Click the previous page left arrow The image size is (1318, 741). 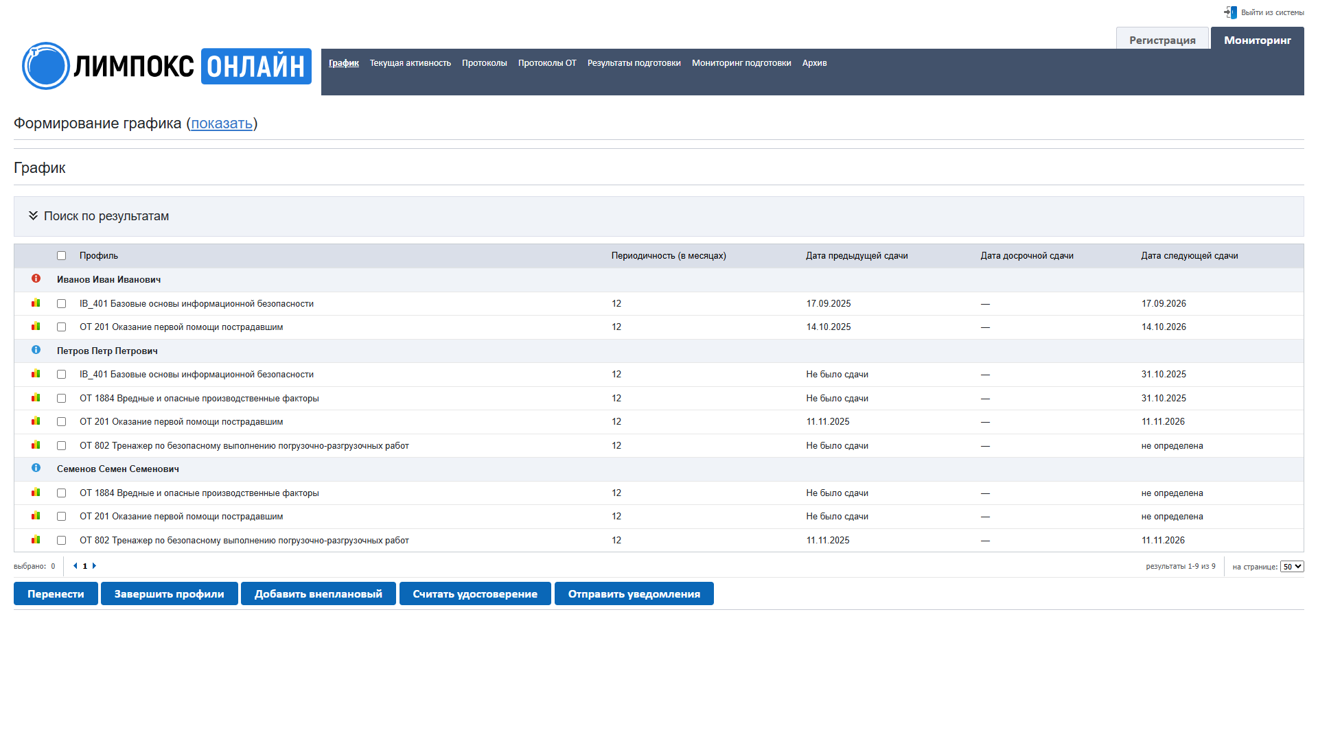click(x=75, y=566)
